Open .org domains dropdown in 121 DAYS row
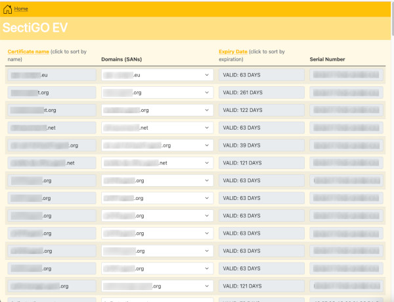The width and height of the screenshot is (394, 302). pyautogui.click(x=158, y=286)
